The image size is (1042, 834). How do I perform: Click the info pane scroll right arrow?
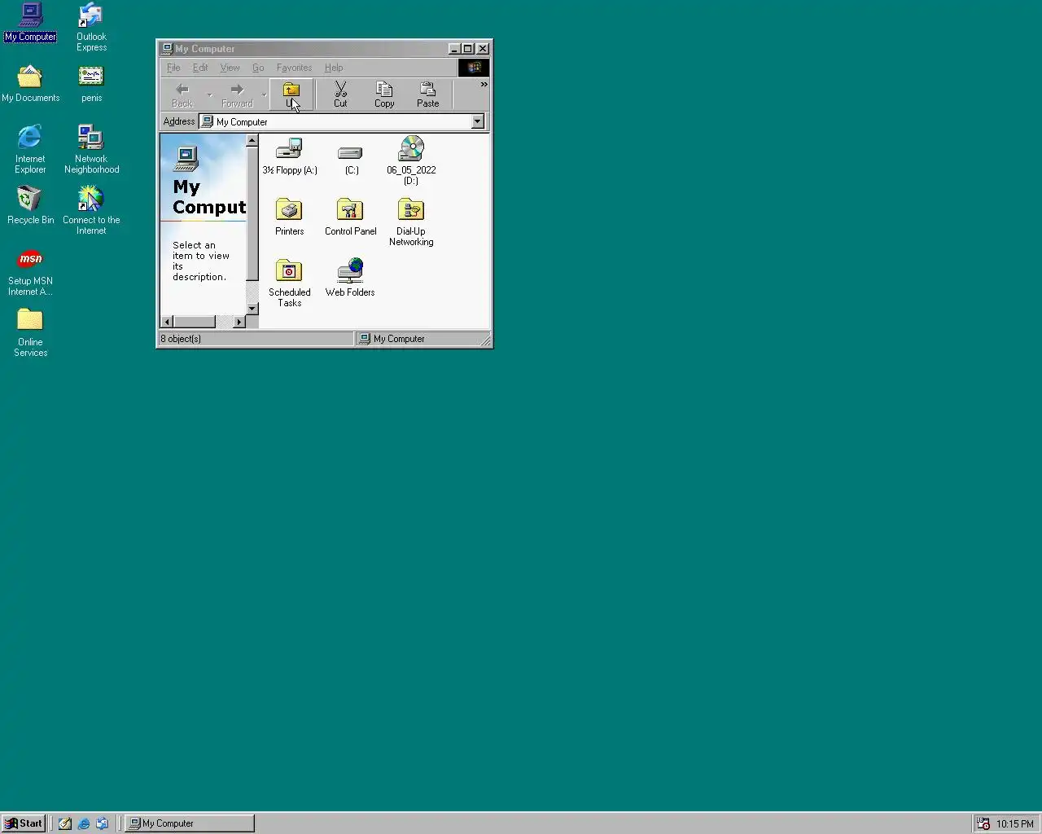(x=239, y=322)
